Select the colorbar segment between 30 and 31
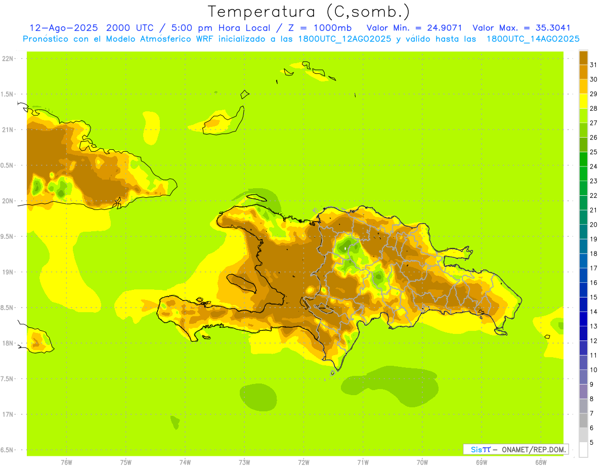The image size is (607, 469). point(583,72)
